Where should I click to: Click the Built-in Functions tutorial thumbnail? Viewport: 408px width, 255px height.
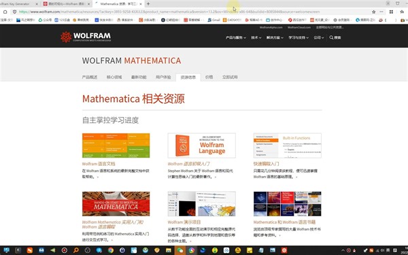pos(288,146)
